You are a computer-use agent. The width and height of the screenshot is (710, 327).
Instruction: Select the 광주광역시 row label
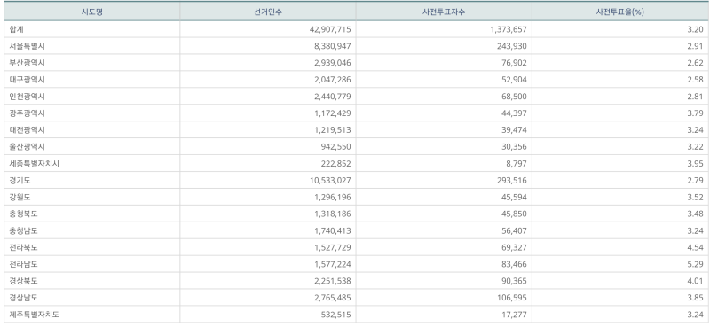click(x=28, y=113)
